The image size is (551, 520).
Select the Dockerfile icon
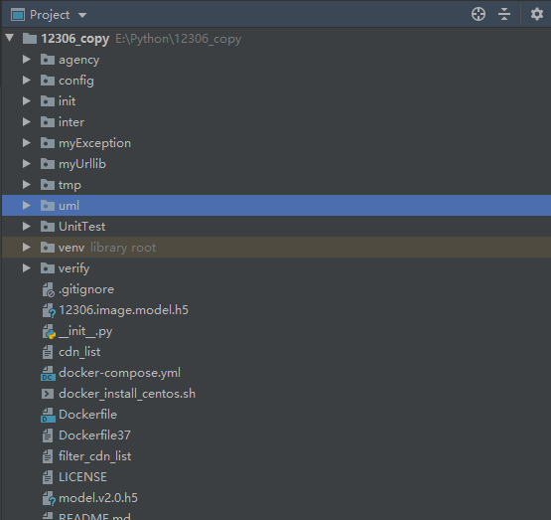pos(48,415)
